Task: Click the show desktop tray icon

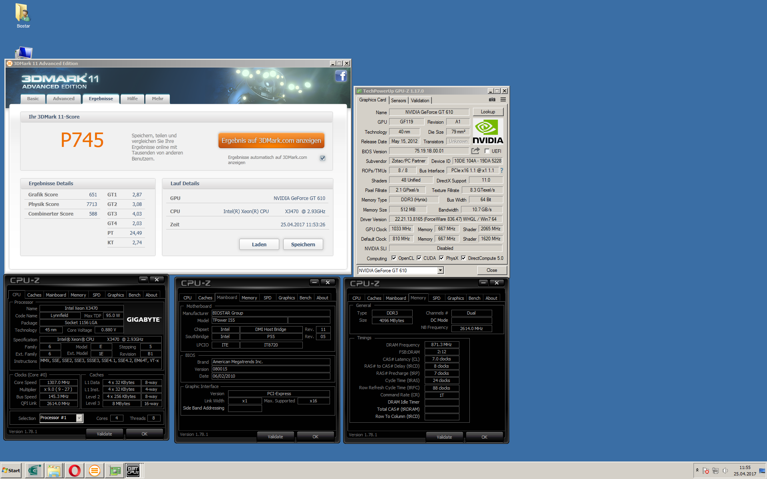Action: pos(762,471)
